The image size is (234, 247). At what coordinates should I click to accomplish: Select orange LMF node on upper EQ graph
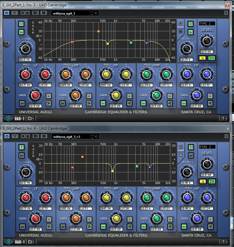click(x=98, y=31)
